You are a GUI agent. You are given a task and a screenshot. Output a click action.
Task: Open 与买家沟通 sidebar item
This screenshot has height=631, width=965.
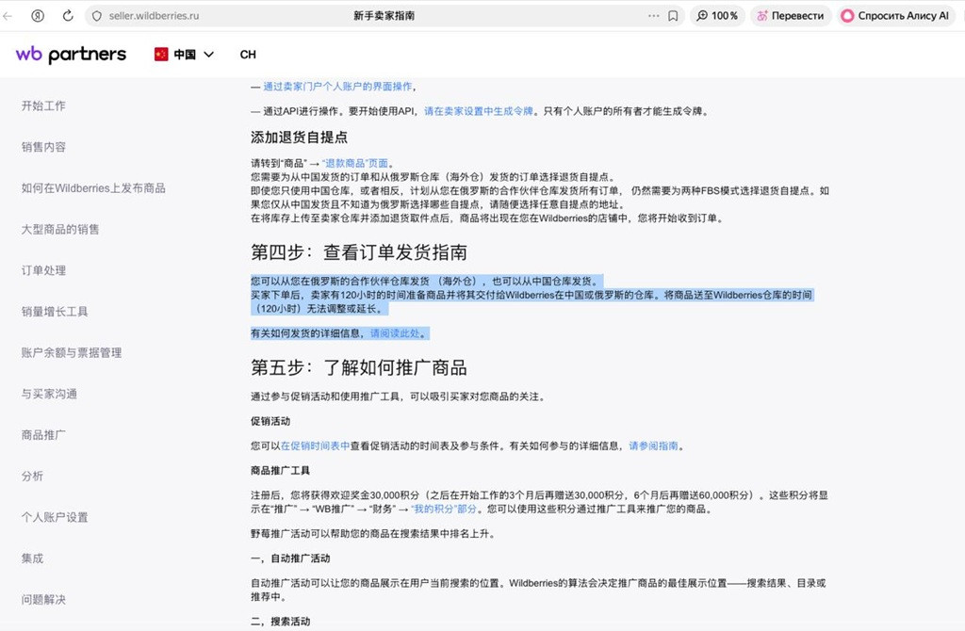coord(49,395)
